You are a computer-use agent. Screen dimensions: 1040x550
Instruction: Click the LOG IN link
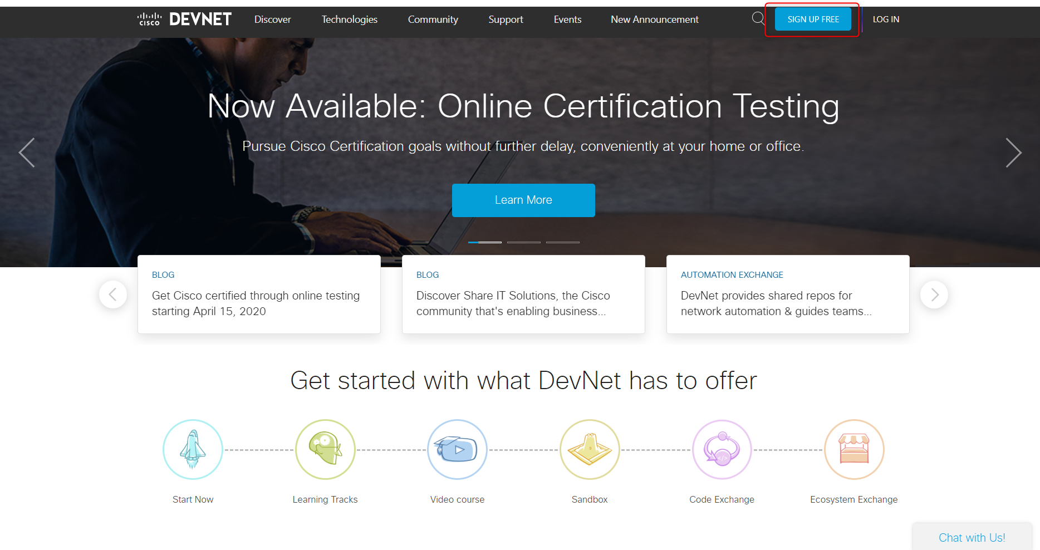(886, 19)
